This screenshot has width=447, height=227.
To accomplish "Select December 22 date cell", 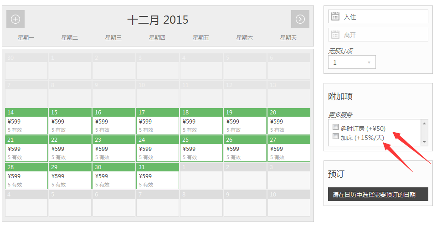I will pyautogui.click(x=70, y=149).
